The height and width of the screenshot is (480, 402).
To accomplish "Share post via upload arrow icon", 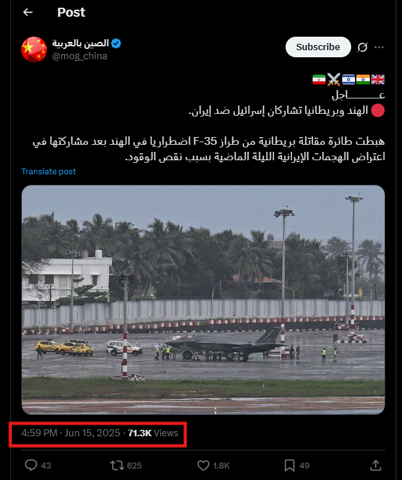I will [x=376, y=465].
